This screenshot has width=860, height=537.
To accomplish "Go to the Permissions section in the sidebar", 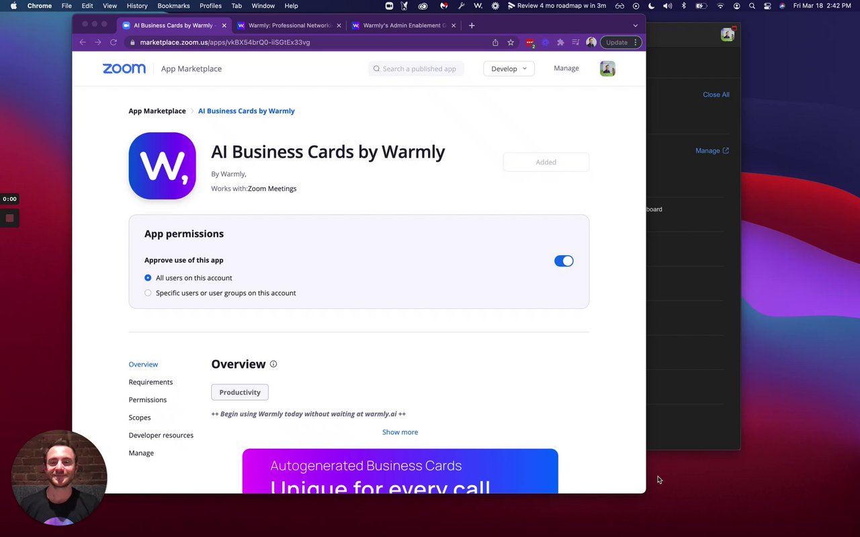I will tap(148, 399).
